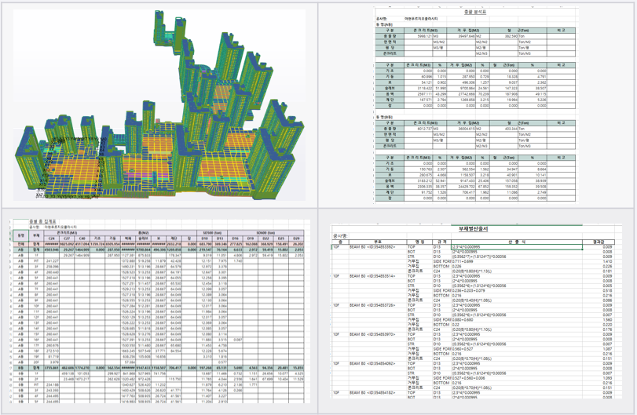The image size is (637, 415).
Task: Click the 산출식 column header
Action: [516, 242]
